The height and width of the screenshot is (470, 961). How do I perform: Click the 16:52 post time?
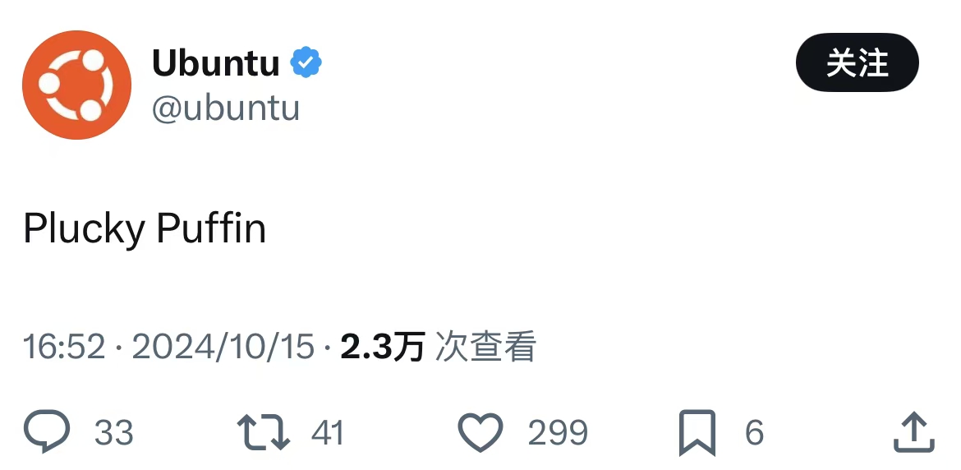(x=64, y=347)
